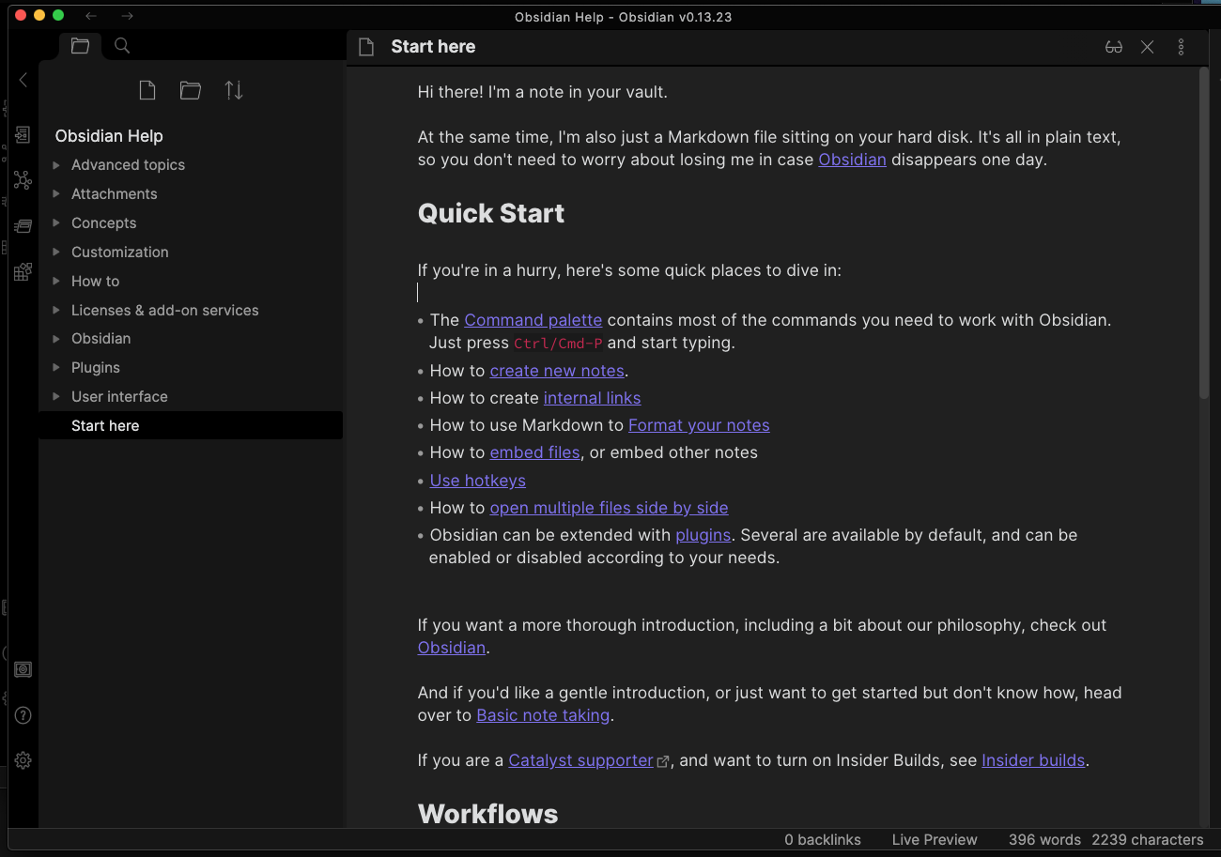Click the stacked cards ribbon icon

point(23,226)
